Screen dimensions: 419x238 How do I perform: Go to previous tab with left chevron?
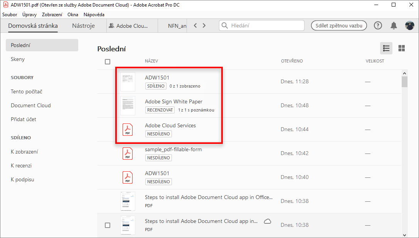[x=195, y=25]
